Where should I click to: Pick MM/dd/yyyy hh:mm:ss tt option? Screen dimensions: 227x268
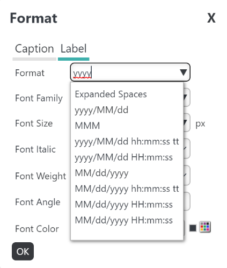click(x=127, y=189)
